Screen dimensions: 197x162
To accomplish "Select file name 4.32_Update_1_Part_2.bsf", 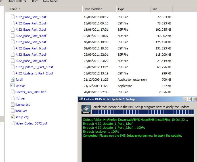I will (34, 73).
